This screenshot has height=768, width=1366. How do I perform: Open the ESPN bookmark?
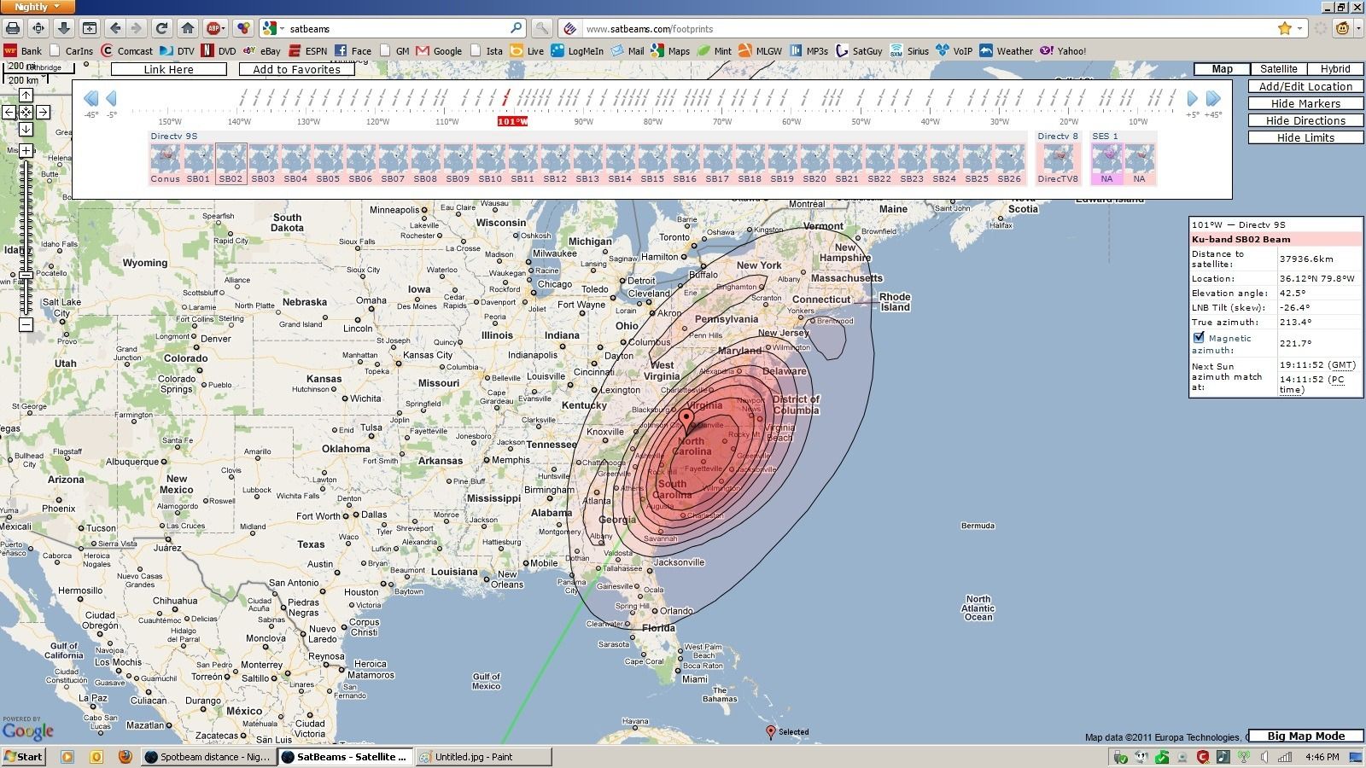[x=307, y=50]
